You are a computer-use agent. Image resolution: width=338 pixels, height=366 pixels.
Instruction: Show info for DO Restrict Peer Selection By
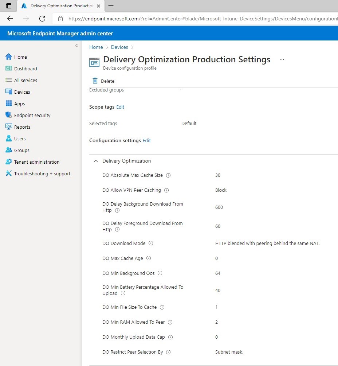[x=168, y=352]
